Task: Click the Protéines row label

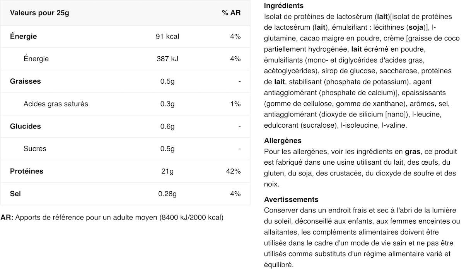Action: [x=26, y=171]
